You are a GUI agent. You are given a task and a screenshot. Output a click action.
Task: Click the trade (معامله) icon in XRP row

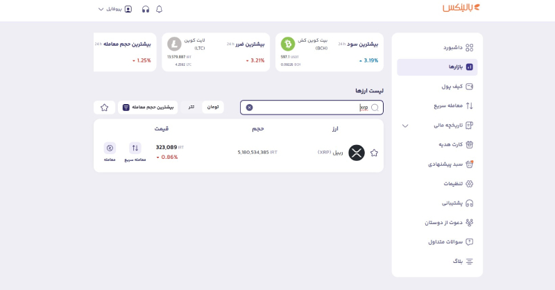[110, 148]
